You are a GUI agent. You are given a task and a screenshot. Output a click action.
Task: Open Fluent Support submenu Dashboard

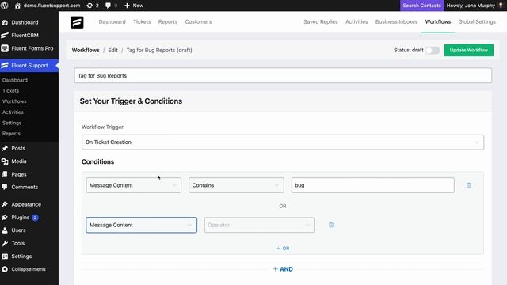point(15,80)
